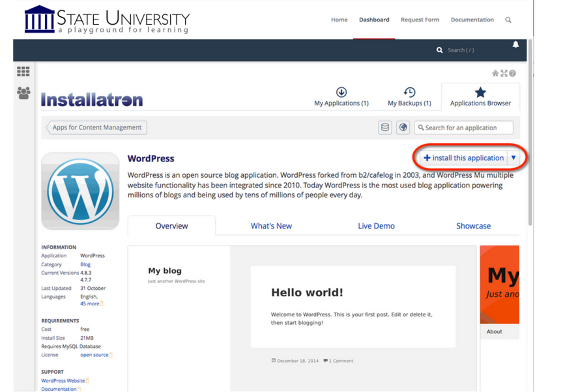Open Documentation in the top menu

[472, 20]
